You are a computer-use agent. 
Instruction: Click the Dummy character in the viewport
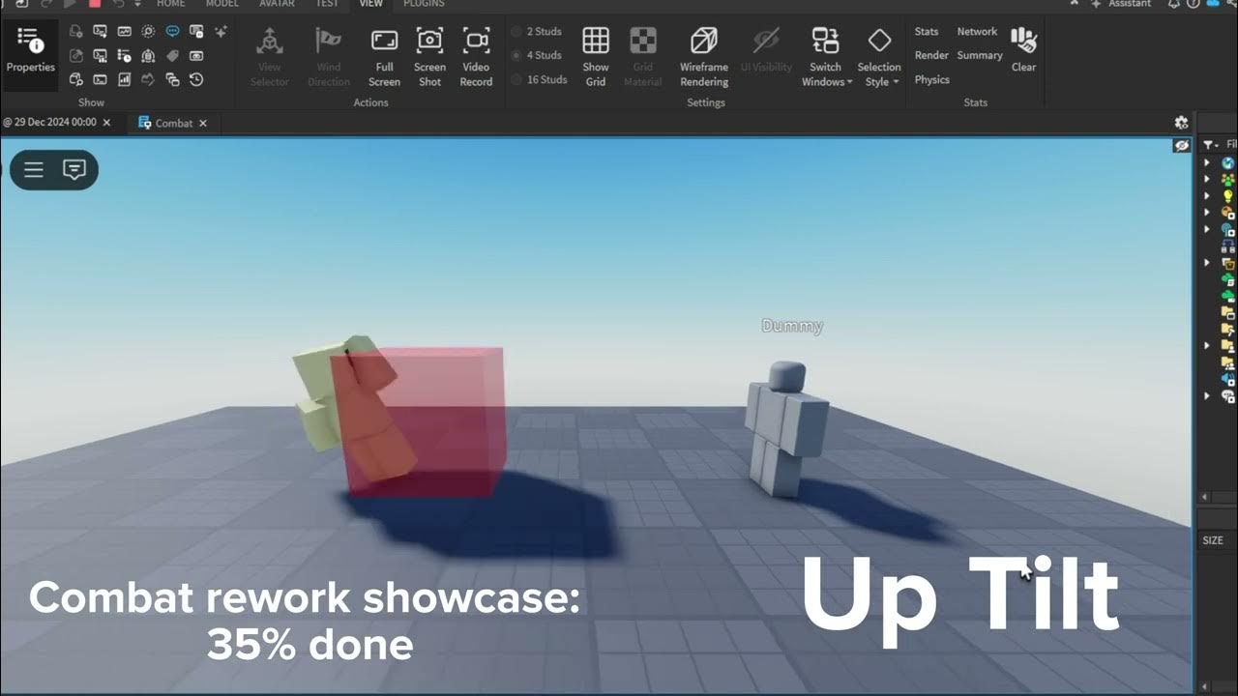tap(786, 428)
